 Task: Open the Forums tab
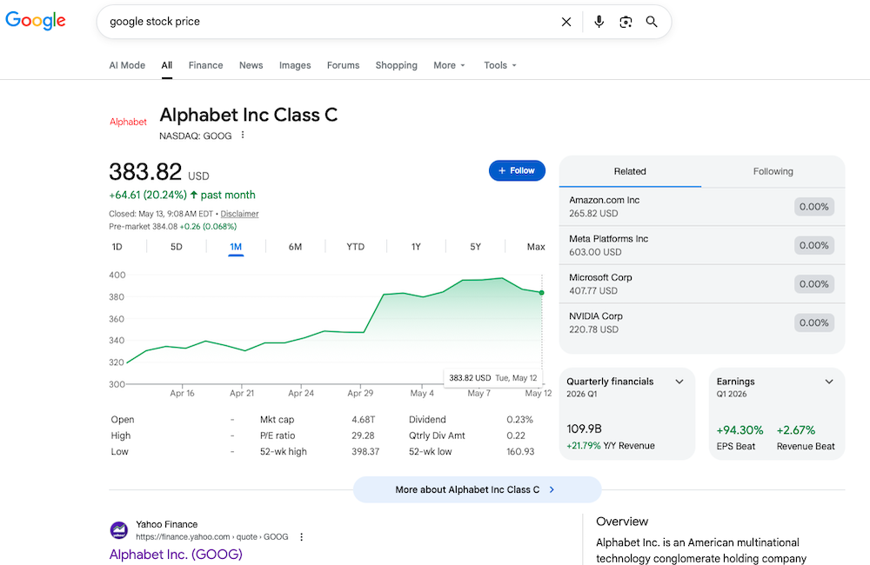click(x=343, y=65)
